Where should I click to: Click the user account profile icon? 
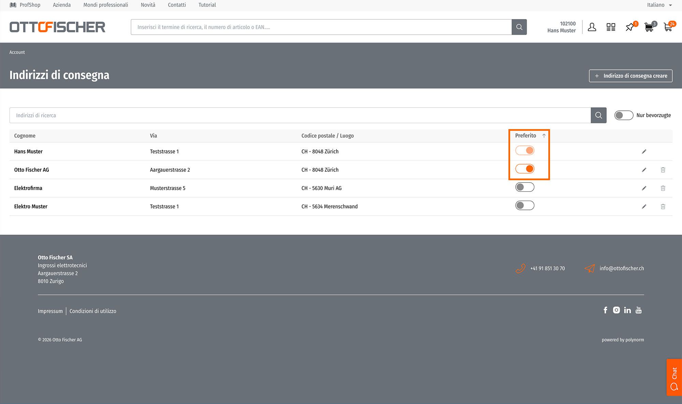pyautogui.click(x=592, y=27)
